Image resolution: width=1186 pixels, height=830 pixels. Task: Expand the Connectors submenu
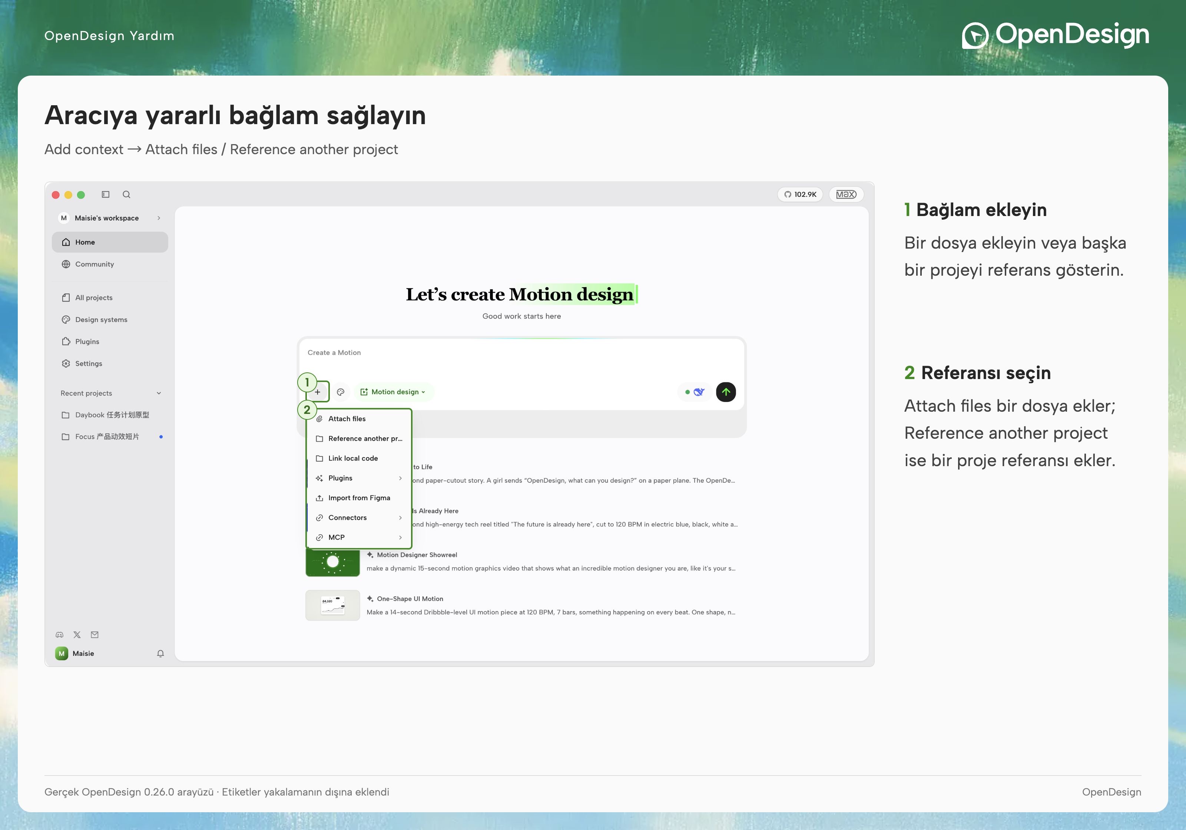click(359, 518)
